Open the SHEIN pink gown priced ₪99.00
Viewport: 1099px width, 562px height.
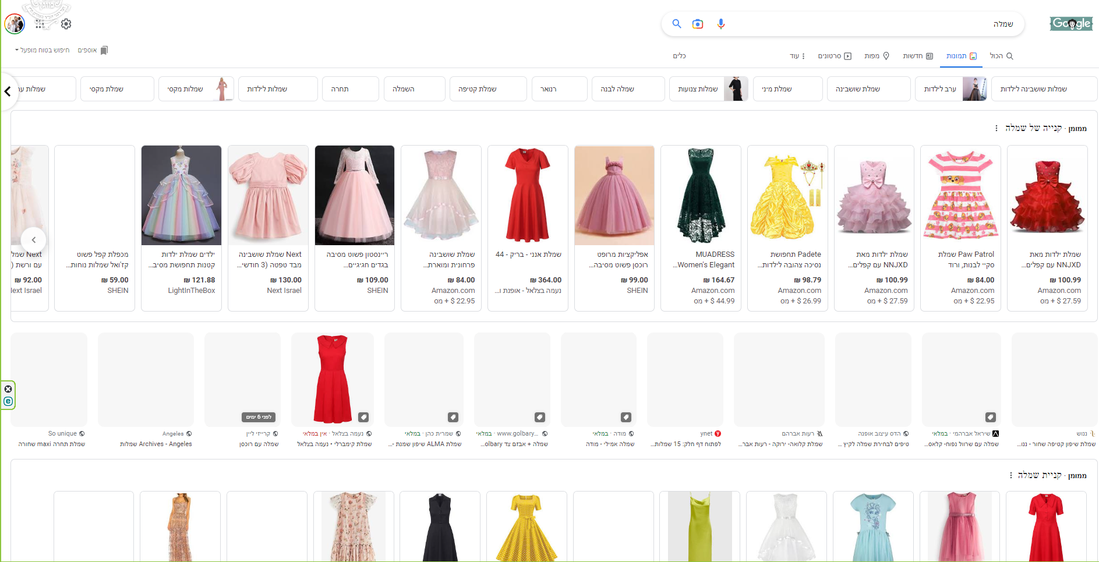[614, 228]
